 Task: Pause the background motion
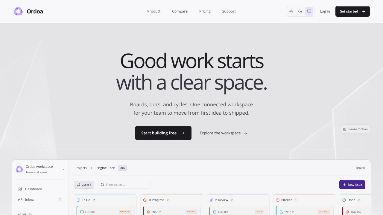(355, 129)
